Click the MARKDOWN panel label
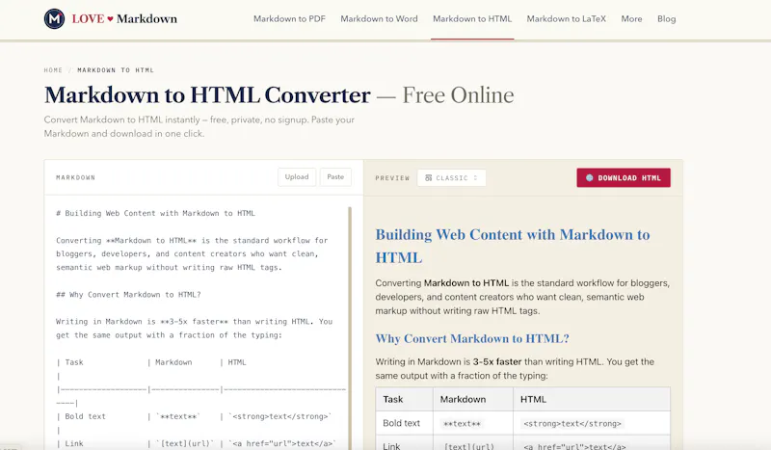Screen dimensions: 771x450 tap(76, 177)
